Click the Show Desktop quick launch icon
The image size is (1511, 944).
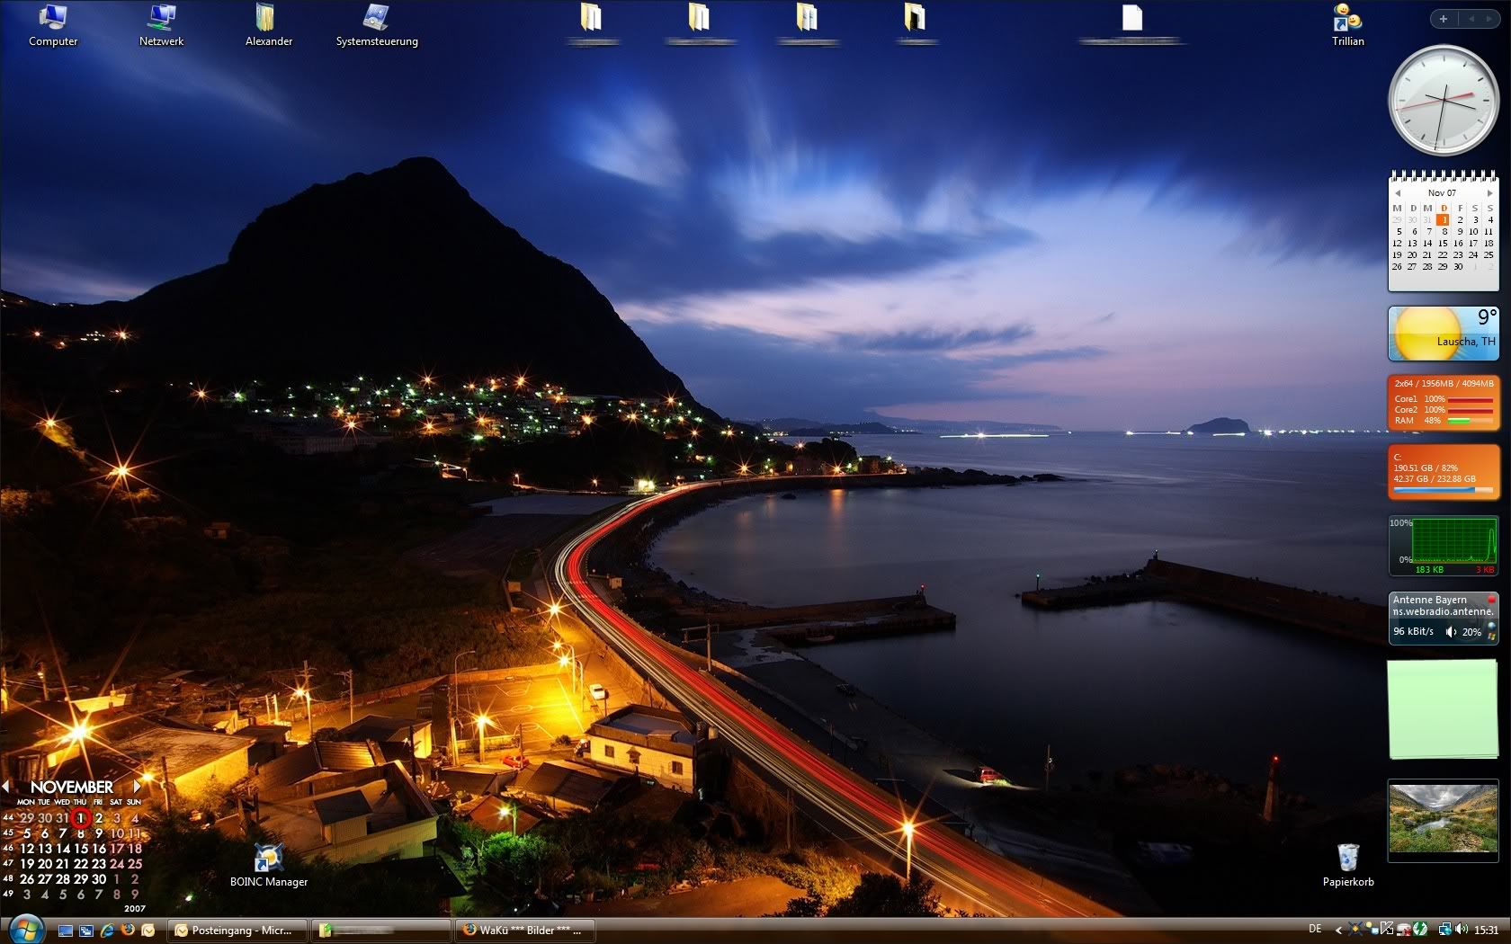tap(66, 930)
